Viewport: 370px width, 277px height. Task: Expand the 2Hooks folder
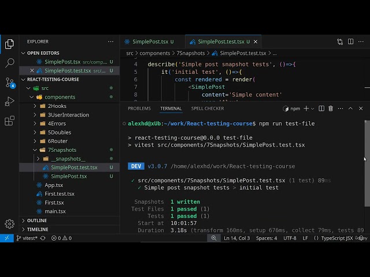[69, 106]
